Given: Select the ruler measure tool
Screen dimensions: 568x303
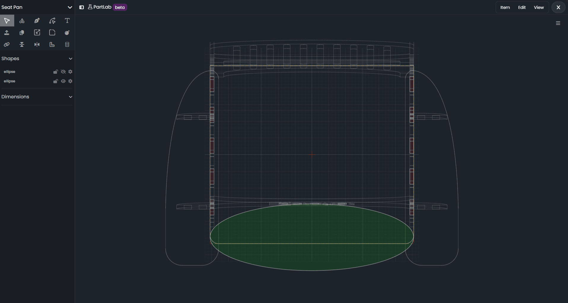Looking at the screenshot, I should (x=52, y=44).
